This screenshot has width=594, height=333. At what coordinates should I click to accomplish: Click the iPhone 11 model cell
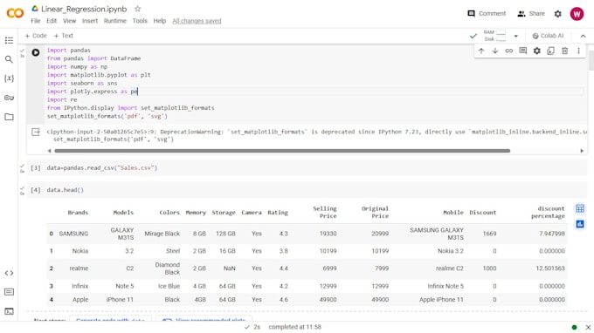coord(120,299)
